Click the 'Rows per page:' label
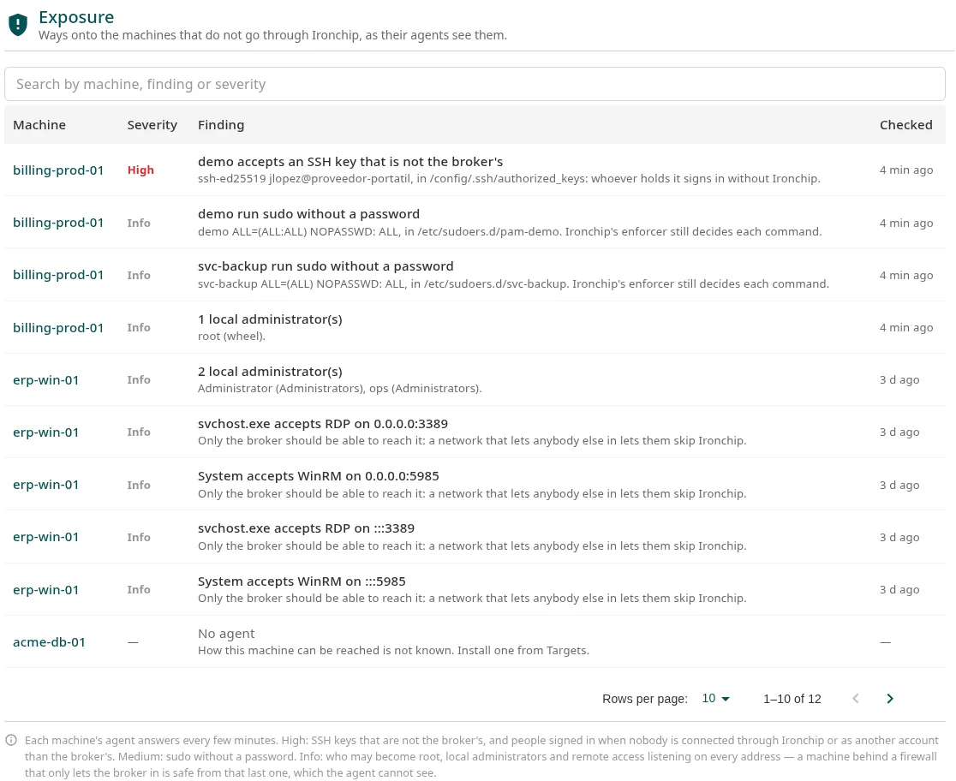956x781 pixels. (645, 699)
